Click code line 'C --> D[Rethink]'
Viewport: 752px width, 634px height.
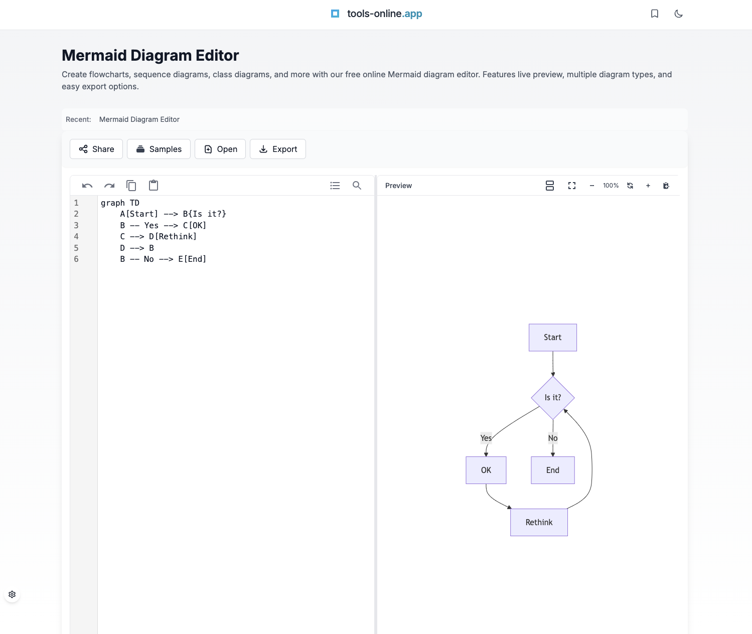point(159,236)
